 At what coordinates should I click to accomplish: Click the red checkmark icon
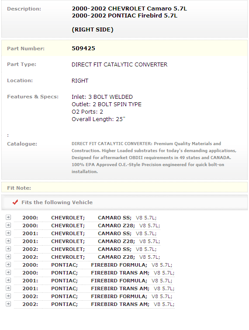(15, 202)
